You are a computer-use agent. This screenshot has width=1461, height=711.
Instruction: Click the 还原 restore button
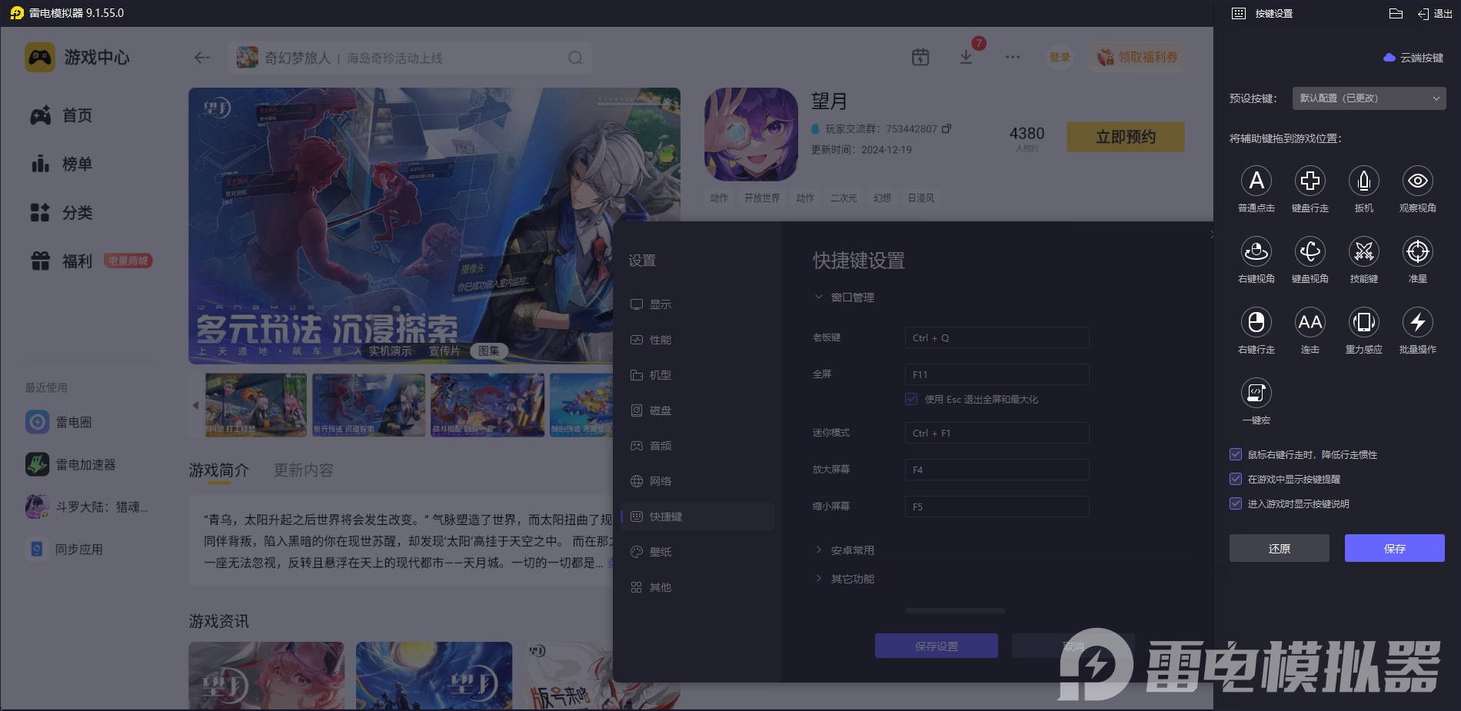tap(1280, 548)
